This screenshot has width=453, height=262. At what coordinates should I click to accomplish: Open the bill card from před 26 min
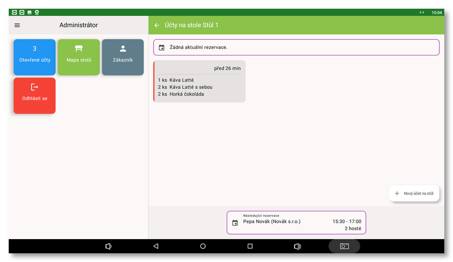[x=199, y=82]
